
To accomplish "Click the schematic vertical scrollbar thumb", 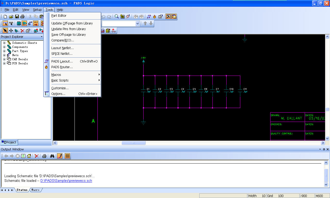I will [x=327, y=109].
